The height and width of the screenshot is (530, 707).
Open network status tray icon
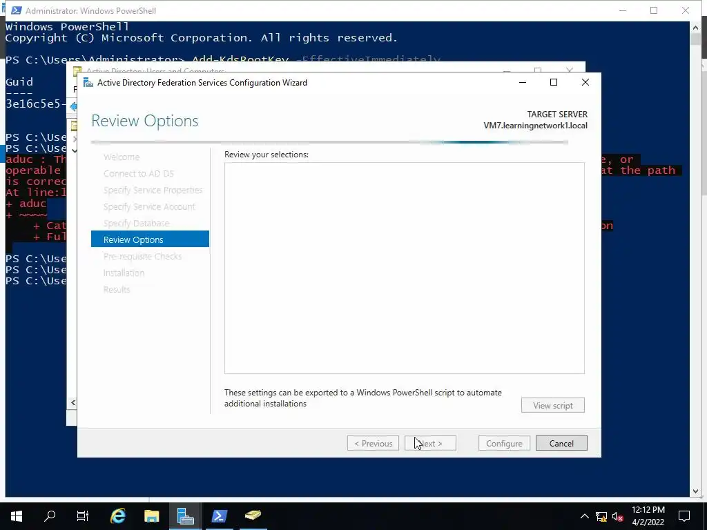[601, 516]
